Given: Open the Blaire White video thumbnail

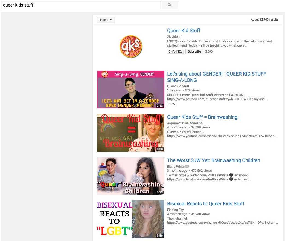Looking at the screenshot, I should pyautogui.click(x=131, y=176).
